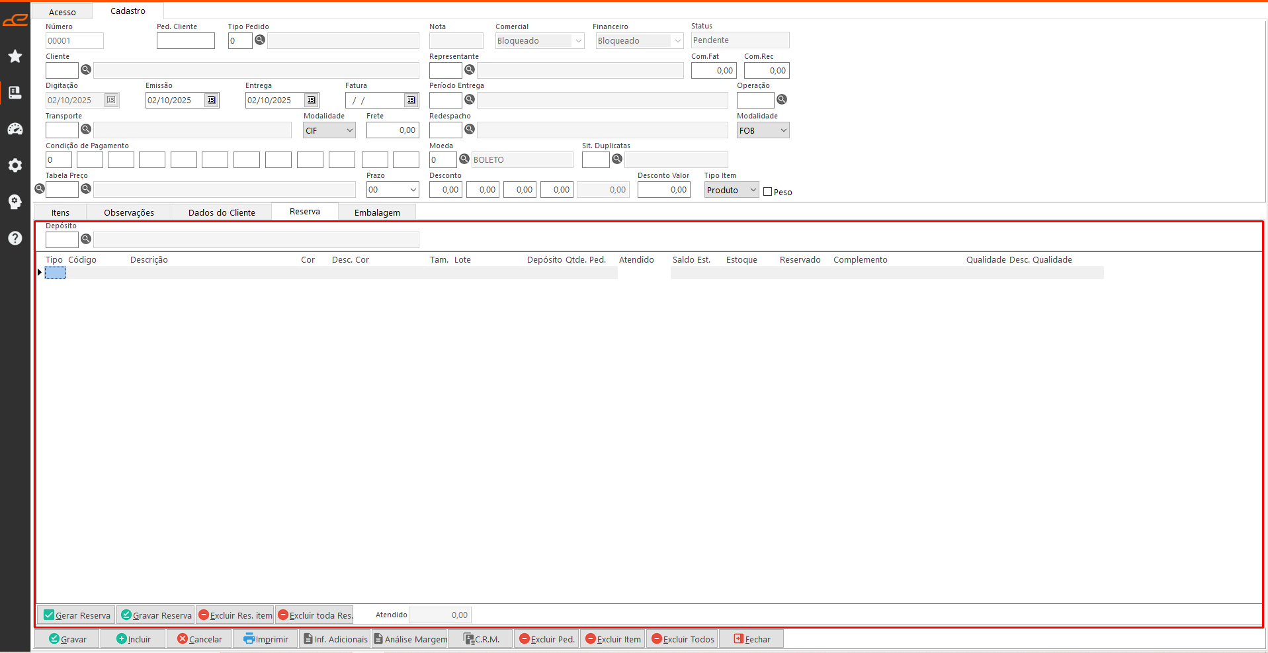This screenshot has width=1268, height=653.
Task: Open the Emissão date calendar picker
Action: [212, 100]
